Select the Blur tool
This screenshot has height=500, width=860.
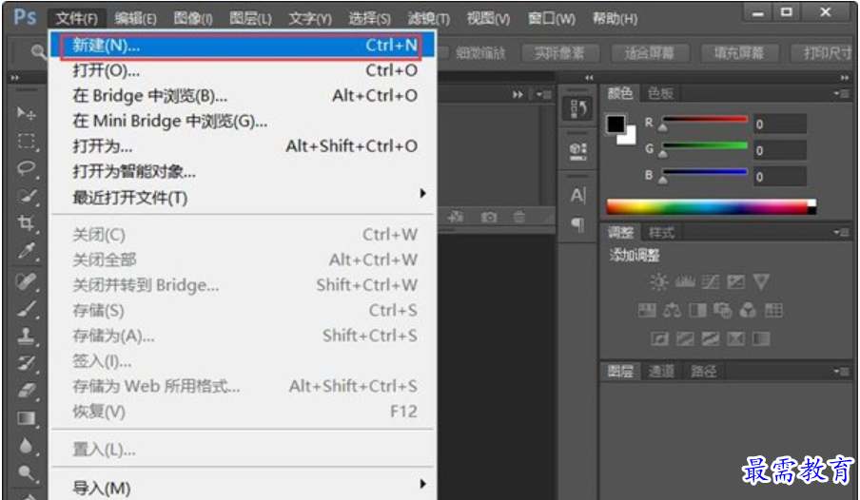pos(26,446)
